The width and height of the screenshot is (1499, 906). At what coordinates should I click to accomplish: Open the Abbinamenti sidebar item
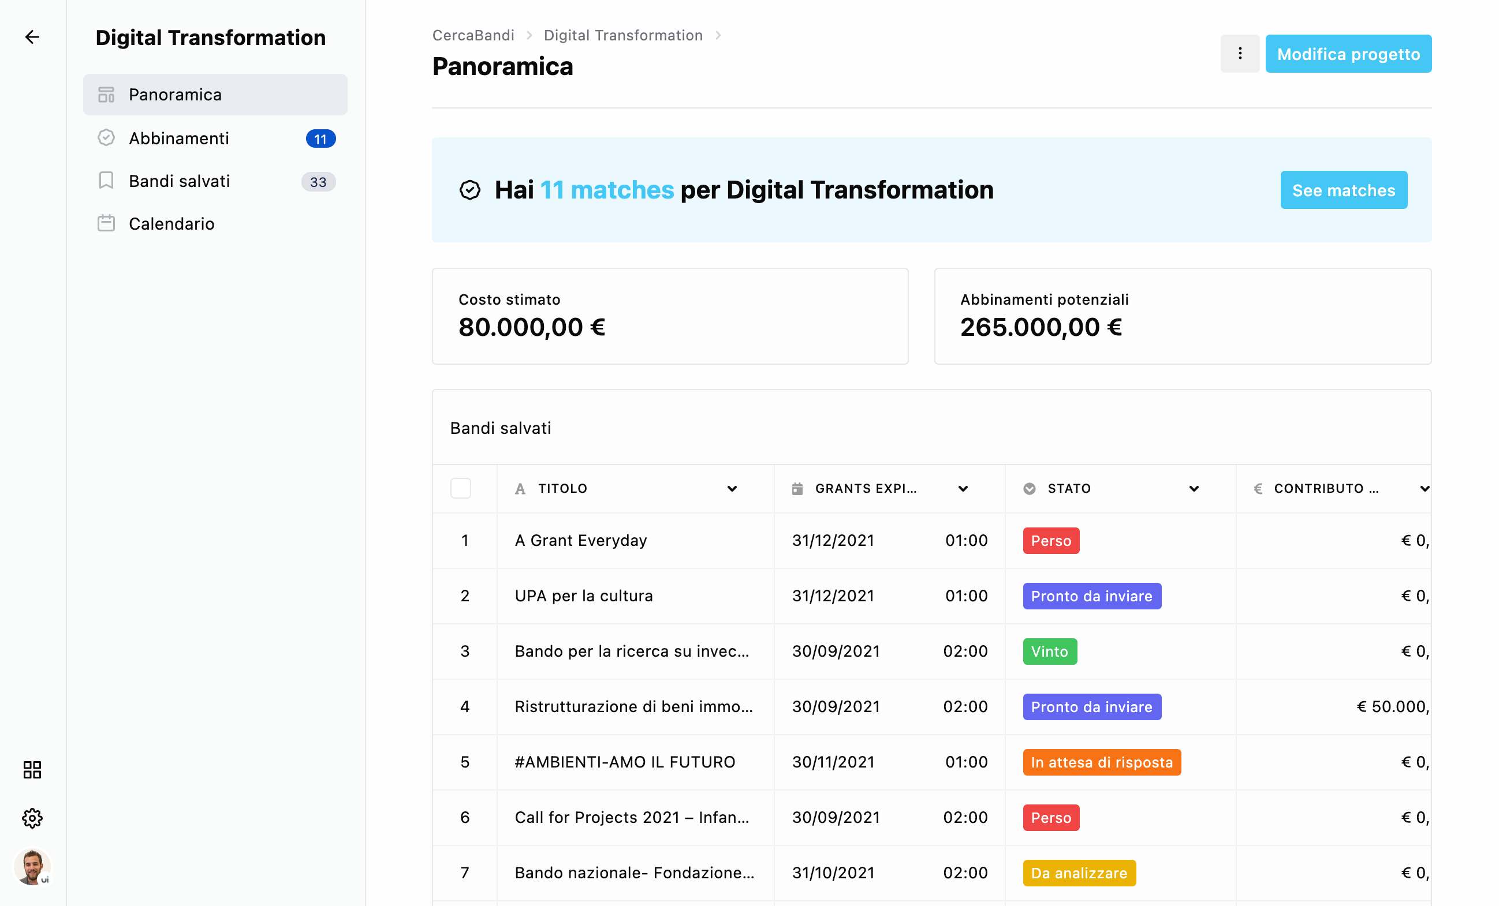215,138
